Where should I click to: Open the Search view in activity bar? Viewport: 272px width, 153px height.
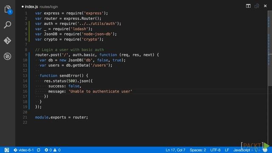coord(8,25)
